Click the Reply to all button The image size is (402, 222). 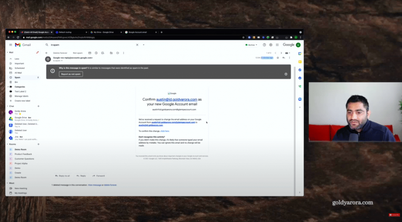click(62, 176)
